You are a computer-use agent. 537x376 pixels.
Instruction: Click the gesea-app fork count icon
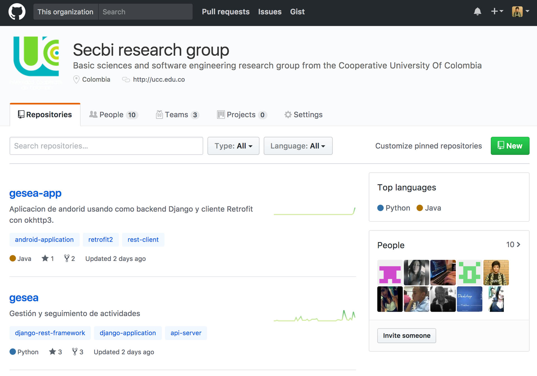tap(67, 258)
